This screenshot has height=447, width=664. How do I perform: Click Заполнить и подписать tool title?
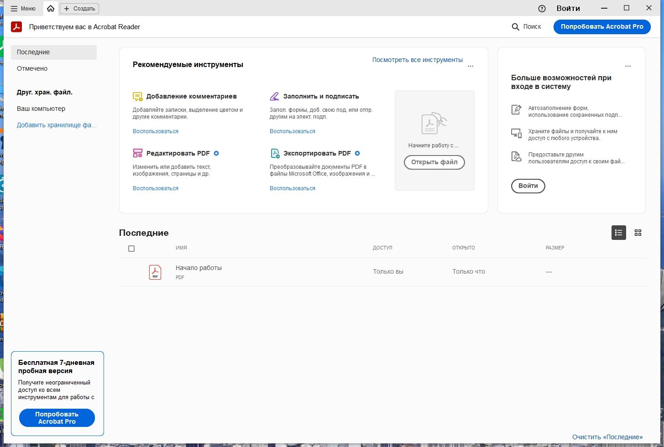(321, 96)
